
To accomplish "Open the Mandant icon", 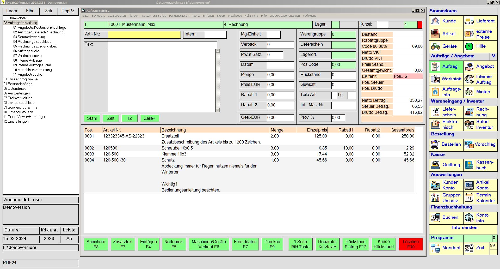I will click(x=435, y=248).
